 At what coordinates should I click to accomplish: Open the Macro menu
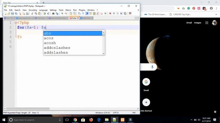pos(68,10)
